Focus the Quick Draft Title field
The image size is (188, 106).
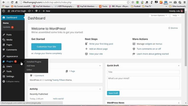point(143,72)
